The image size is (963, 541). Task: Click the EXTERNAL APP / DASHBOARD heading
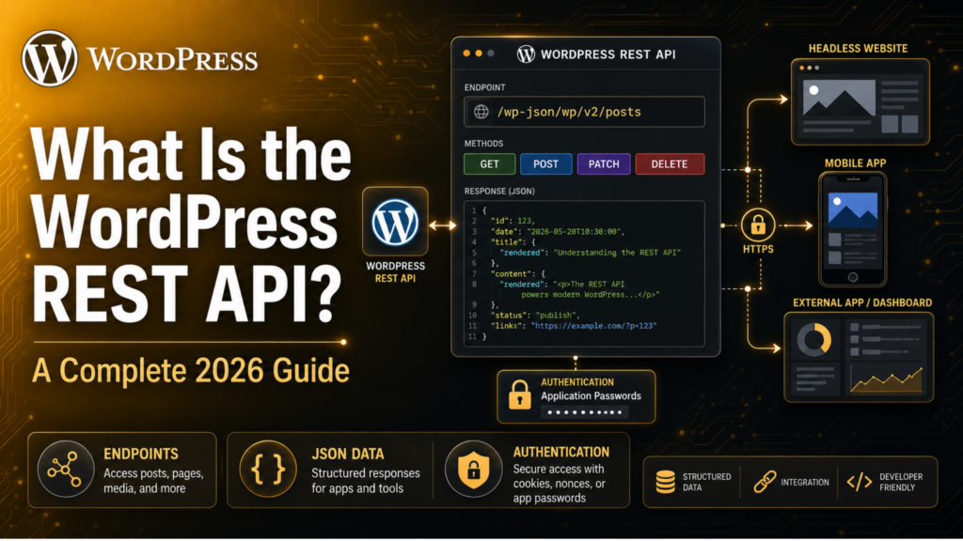tap(862, 302)
